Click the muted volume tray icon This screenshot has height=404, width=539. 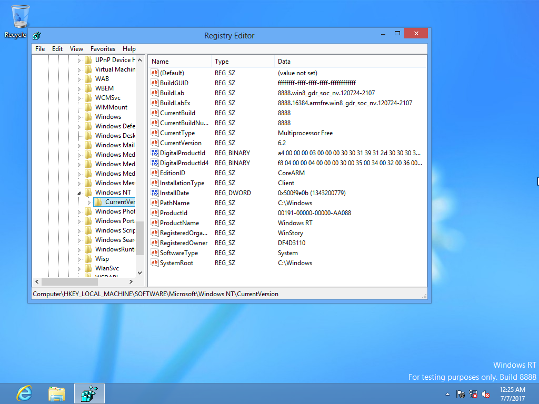[x=486, y=393]
